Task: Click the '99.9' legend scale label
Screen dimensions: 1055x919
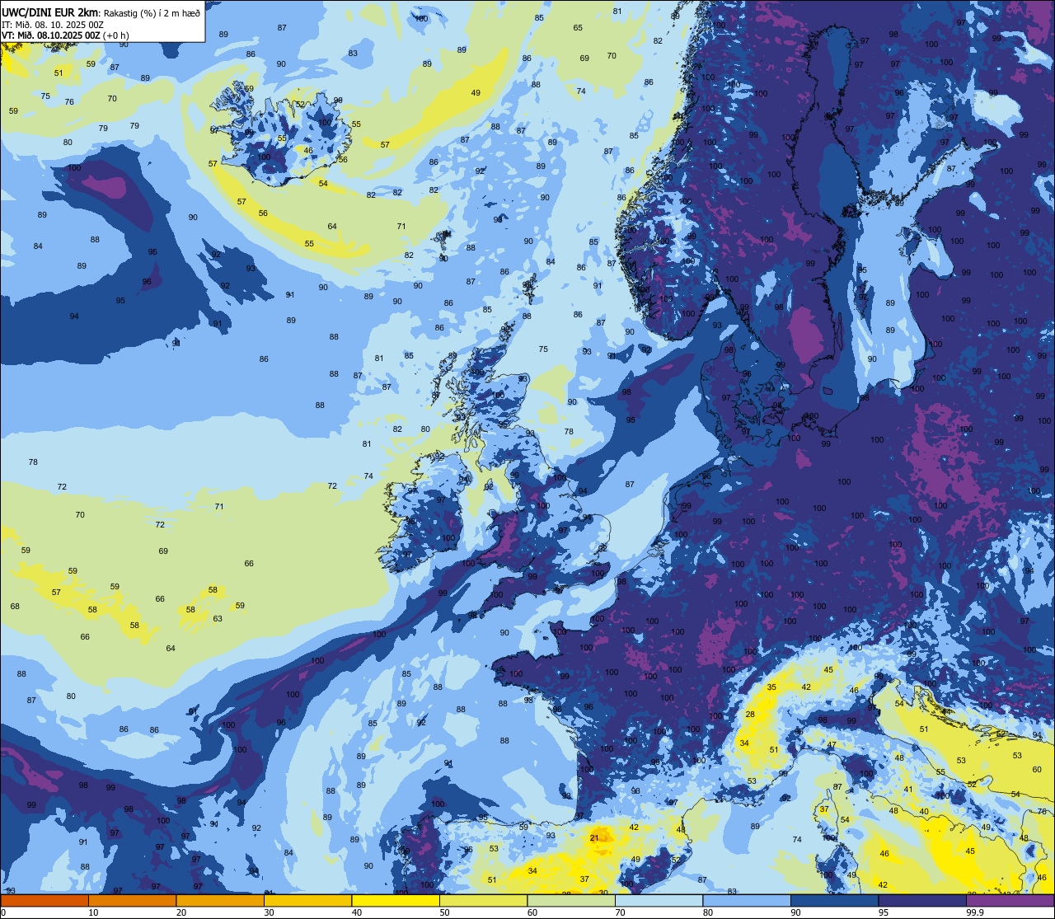Action: pos(976,912)
